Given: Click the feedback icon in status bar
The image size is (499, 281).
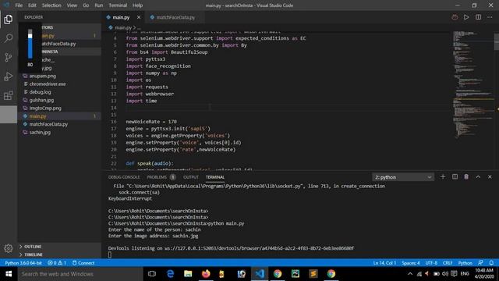Looking at the screenshot, I should (480, 263).
